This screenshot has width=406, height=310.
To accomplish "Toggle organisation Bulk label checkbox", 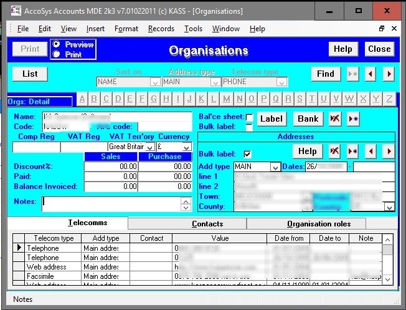I will pos(249,127).
